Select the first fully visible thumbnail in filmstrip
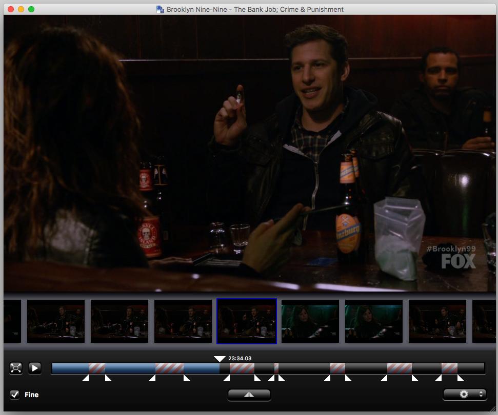This screenshot has height=415, width=498. (56, 321)
